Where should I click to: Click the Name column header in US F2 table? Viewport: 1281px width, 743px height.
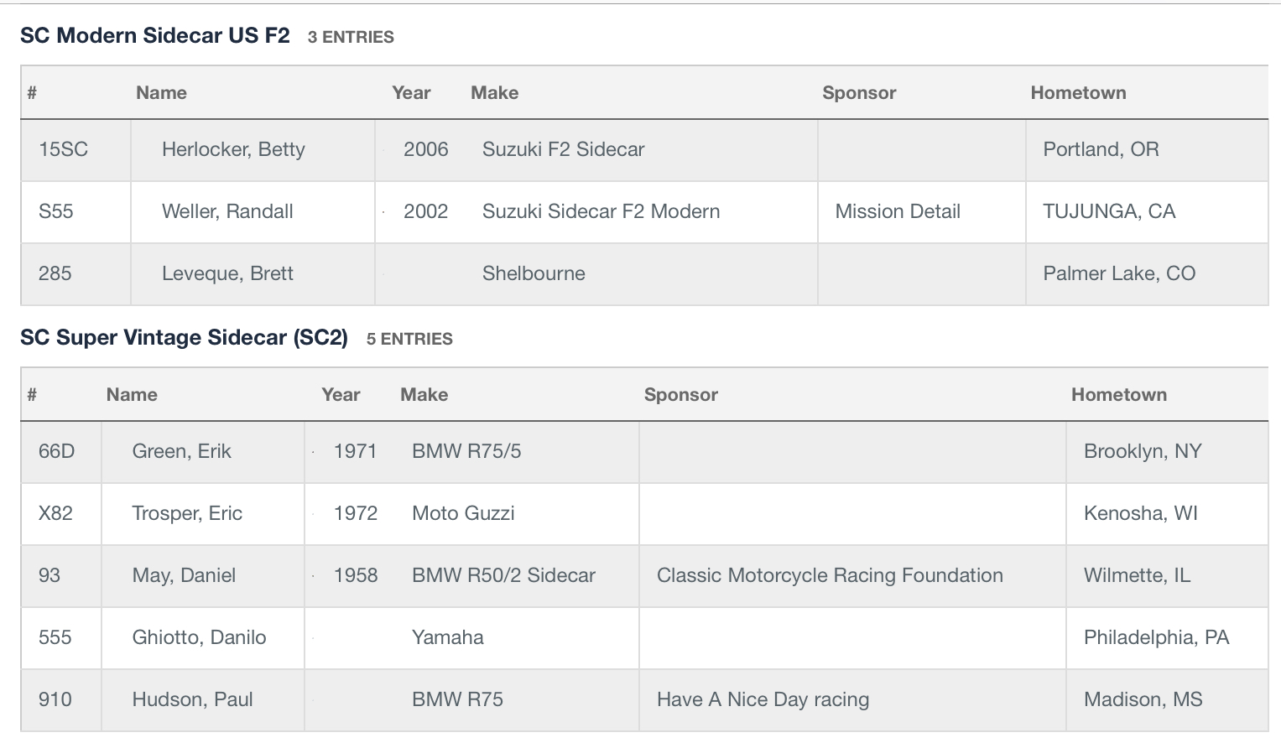pyautogui.click(x=161, y=93)
